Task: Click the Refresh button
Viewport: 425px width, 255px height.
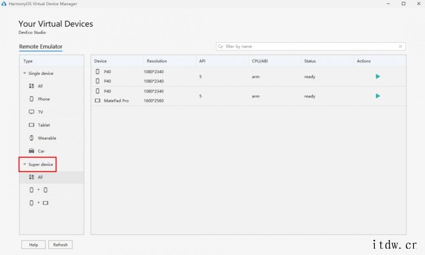Action: pyautogui.click(x=60, y=245)
